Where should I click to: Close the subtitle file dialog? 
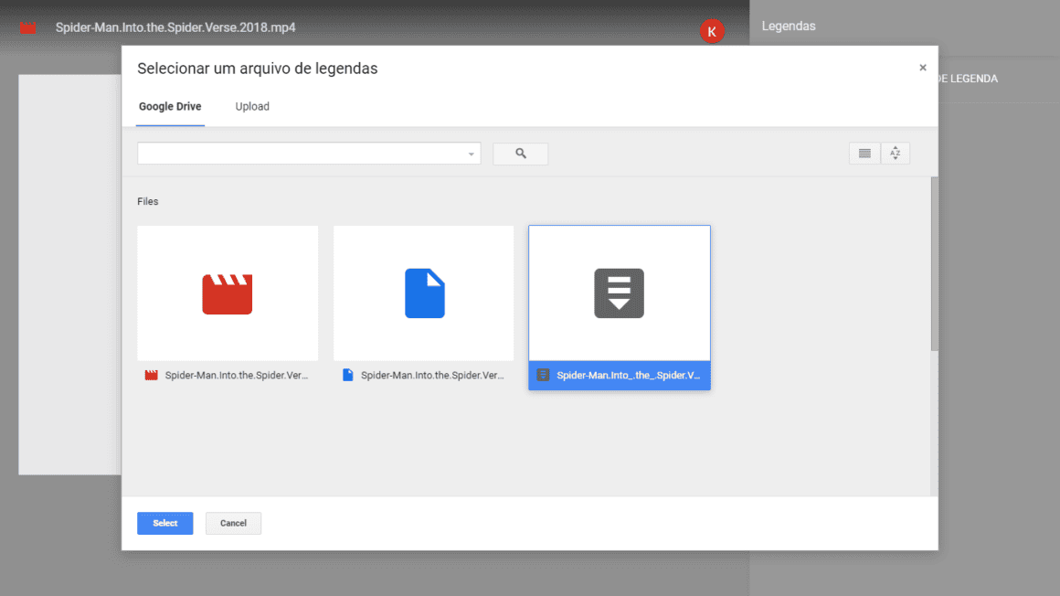(922, 68)
